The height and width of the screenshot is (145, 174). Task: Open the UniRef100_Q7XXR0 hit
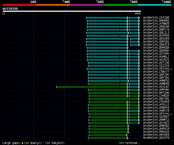(x=156, y=54)
